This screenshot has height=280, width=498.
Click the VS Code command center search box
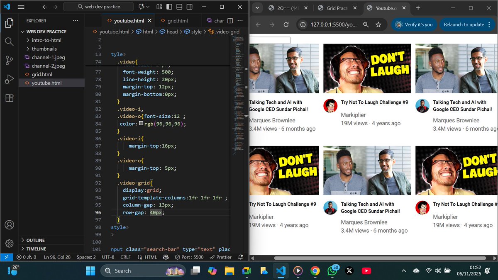(99, 7)
